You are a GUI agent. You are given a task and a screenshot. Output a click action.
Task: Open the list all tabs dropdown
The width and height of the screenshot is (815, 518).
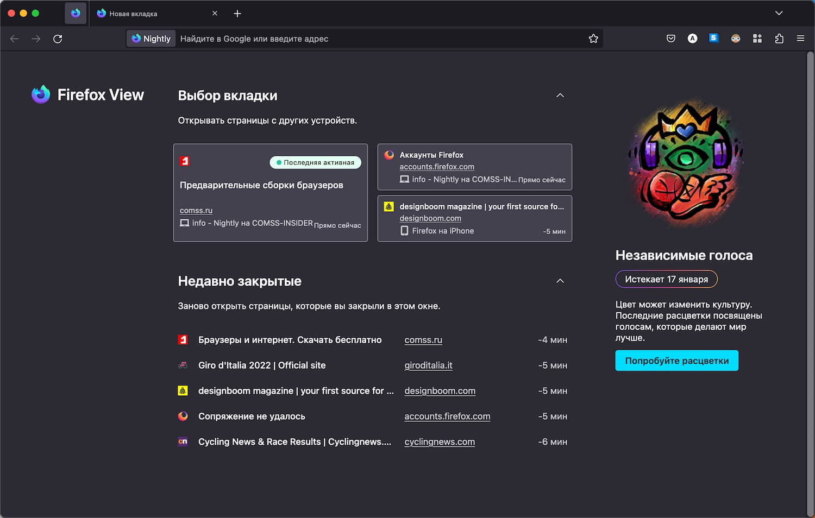(779, 13)
